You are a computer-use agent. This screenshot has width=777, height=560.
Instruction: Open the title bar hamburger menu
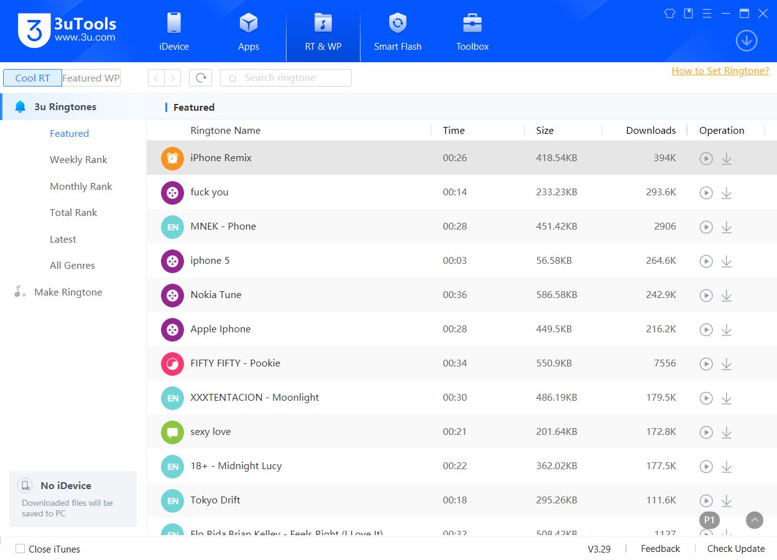[x=707, y=13]
